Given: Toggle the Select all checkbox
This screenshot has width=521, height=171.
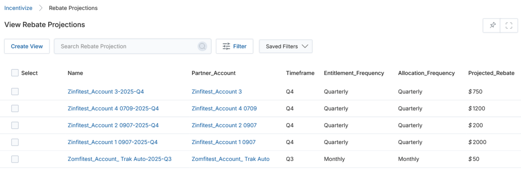Looking at the screenshot, I should [15, 73].
